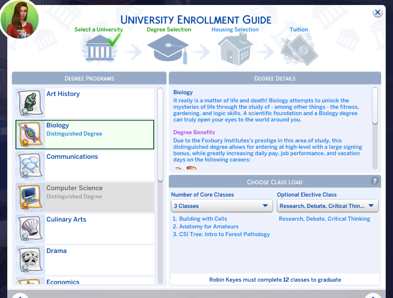Click the Culinary Arts chef hat icon

pyautogui.click(x=30, y=228)
